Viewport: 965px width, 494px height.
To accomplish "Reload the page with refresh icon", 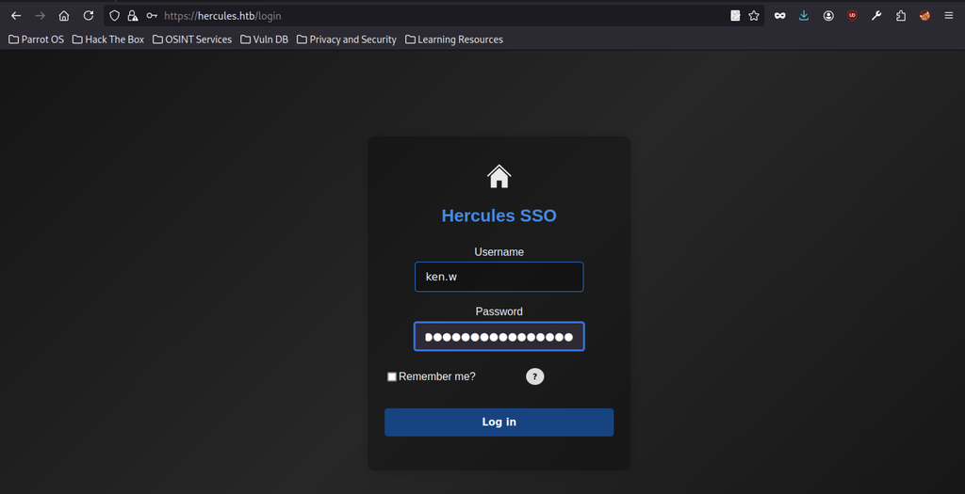I will (x=89, y=16).
